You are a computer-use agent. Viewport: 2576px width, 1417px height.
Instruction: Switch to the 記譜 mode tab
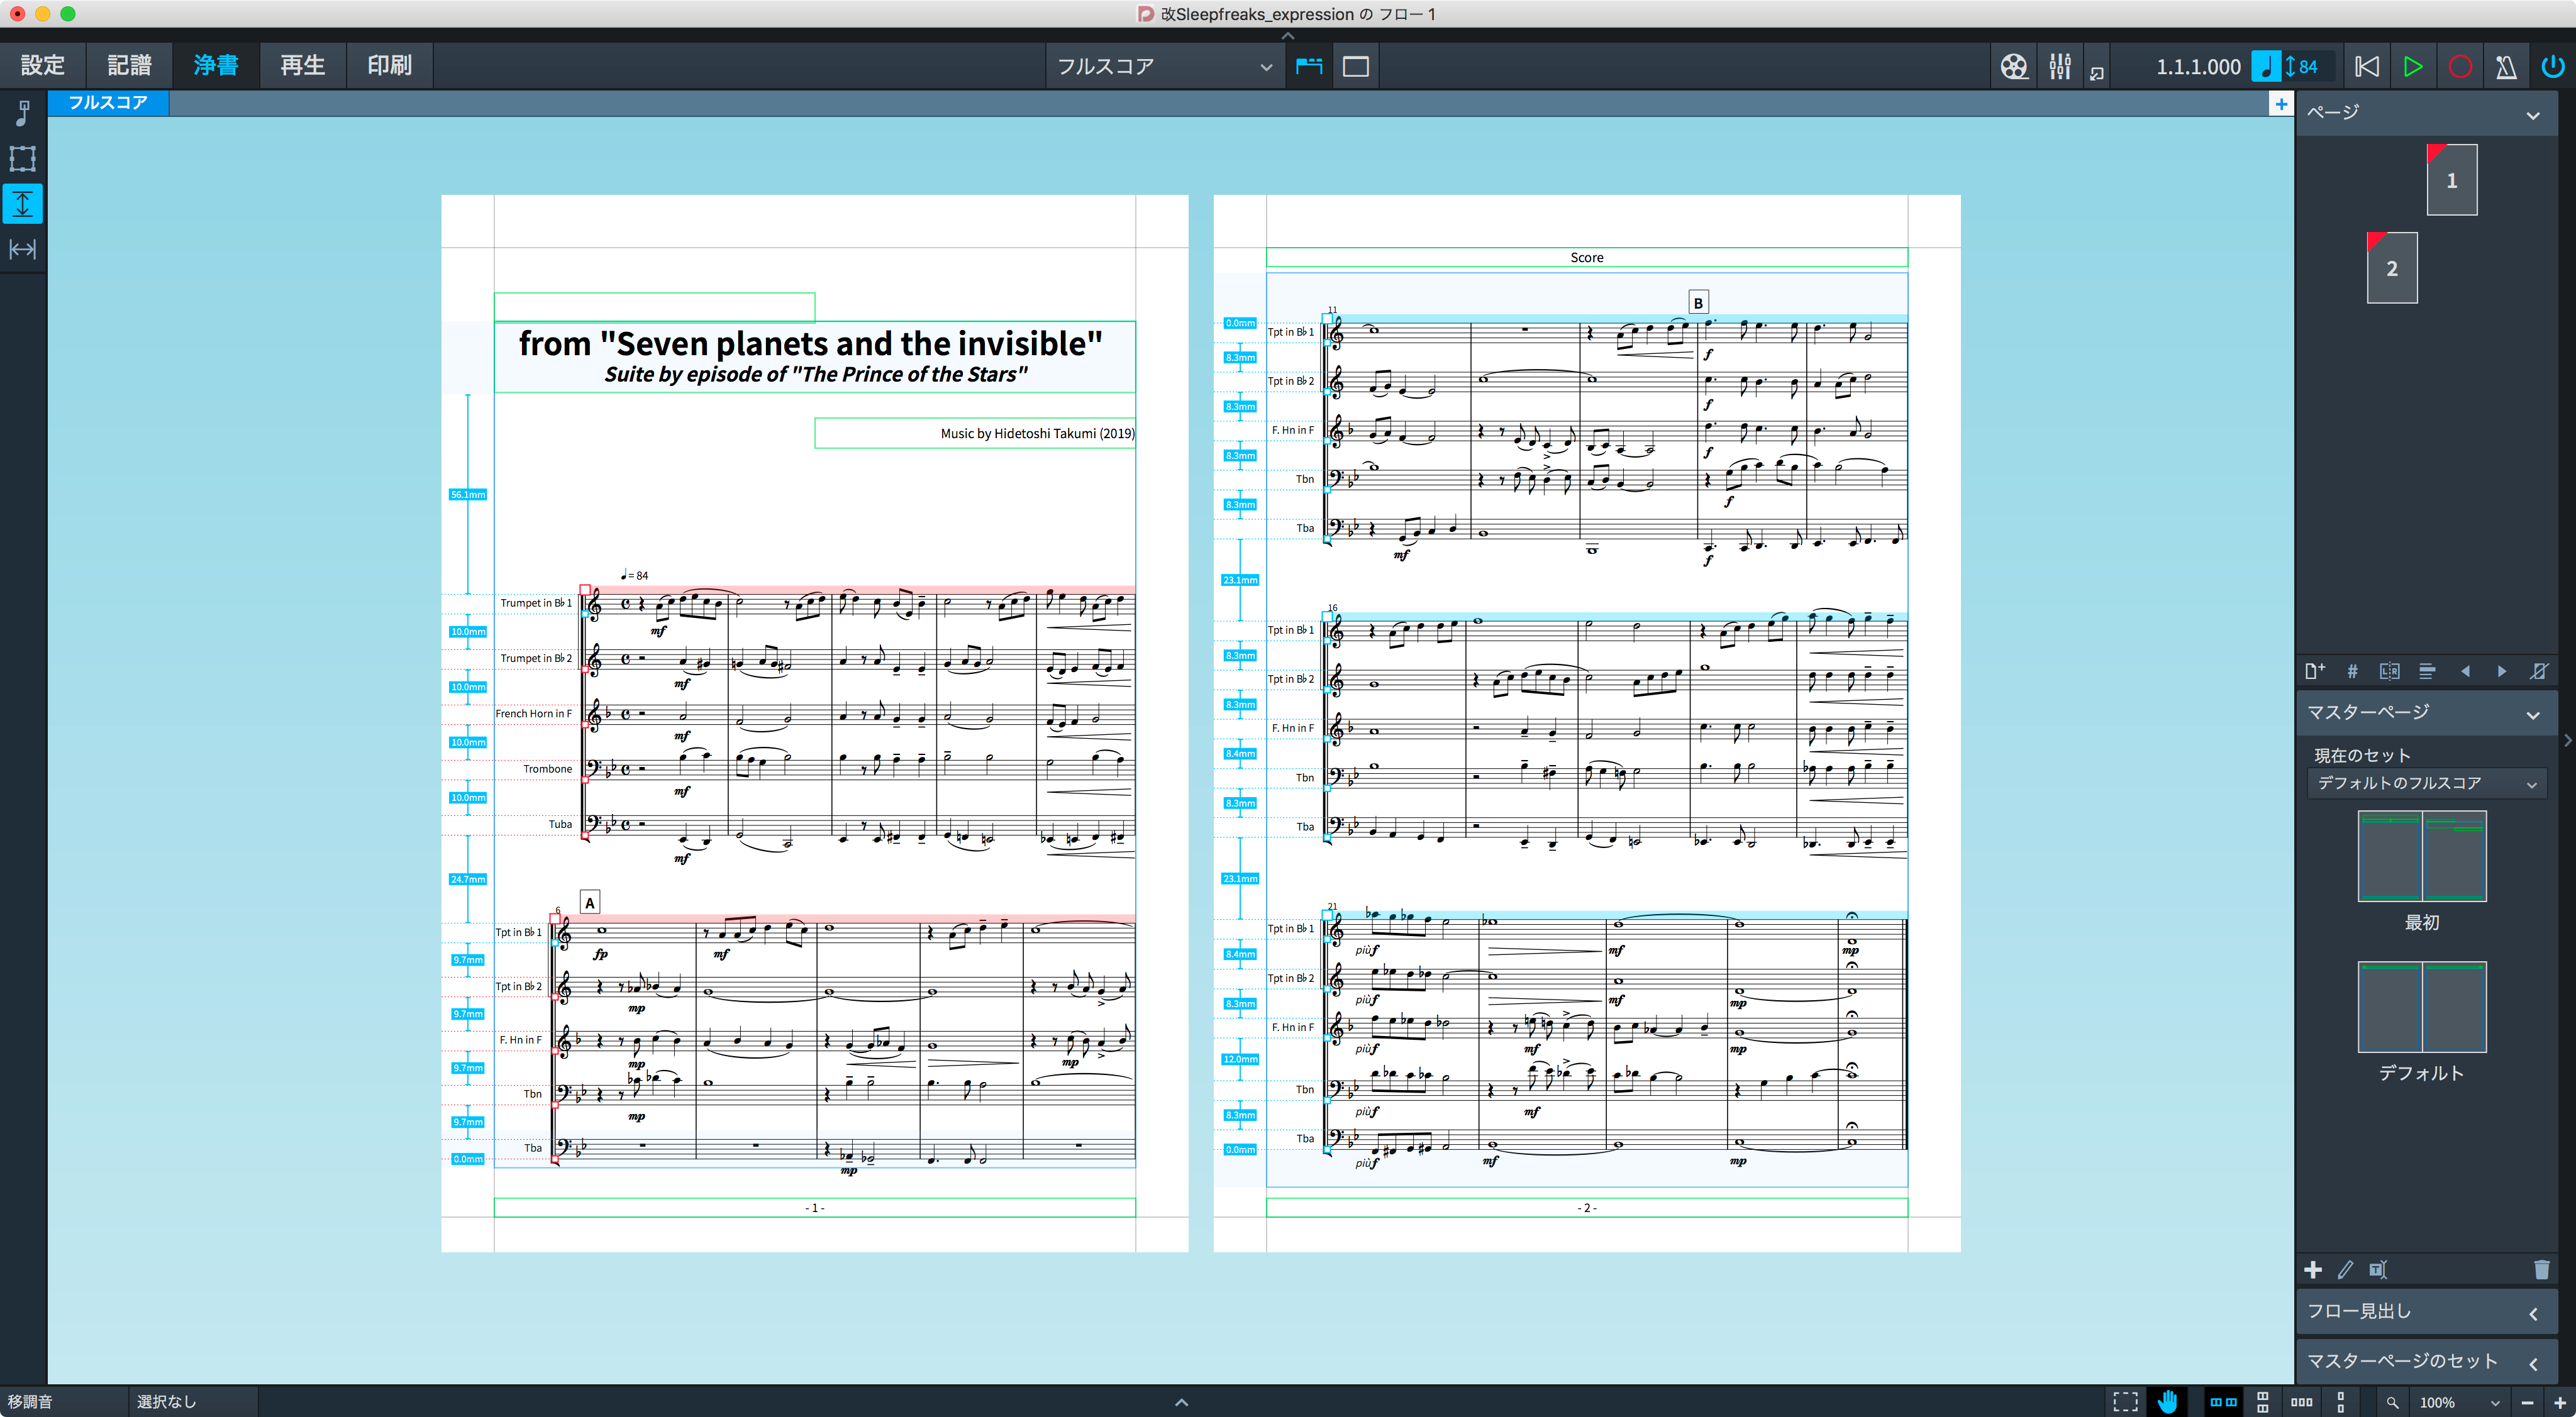tap(129, 65)
